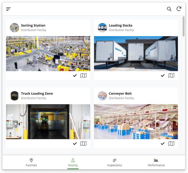The width and height of the screenshot is (188, 173).
Task: Open the Performance tab
Action: (x=156, y=162)
